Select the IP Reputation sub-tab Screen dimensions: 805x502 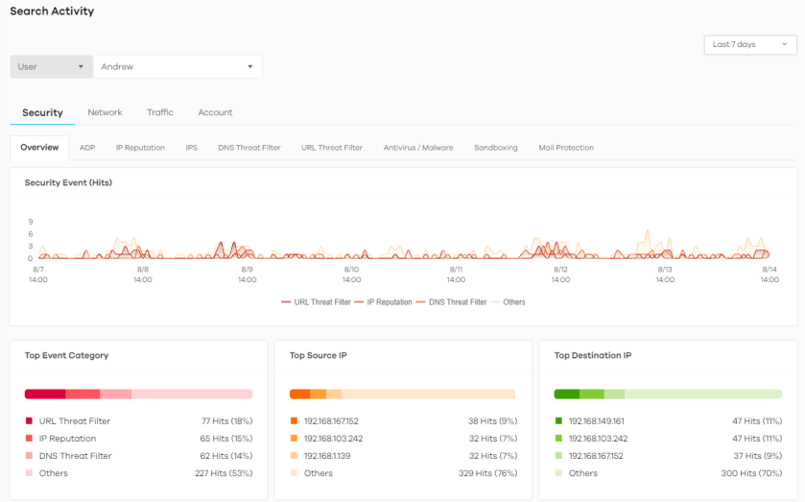click(140, 148)
